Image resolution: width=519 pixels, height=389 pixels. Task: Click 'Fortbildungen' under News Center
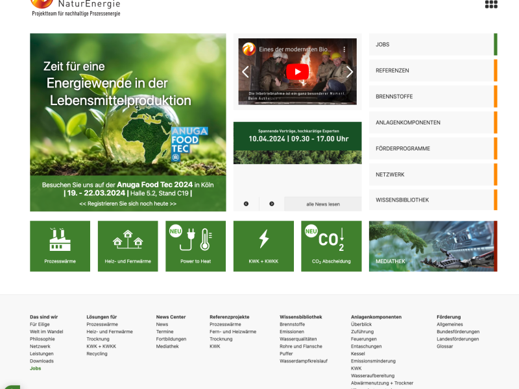171,338
